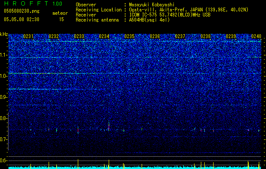Viewport: 266px width, 169px height.
Task: Click the 0231 time marker label
Action: pyautogui.click(x=28, y=36)
